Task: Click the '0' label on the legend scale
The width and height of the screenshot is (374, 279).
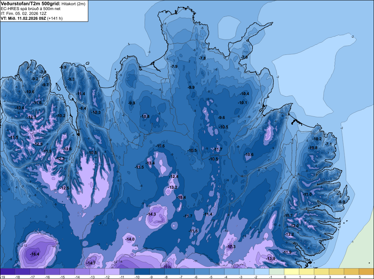Action: [285, 277]
